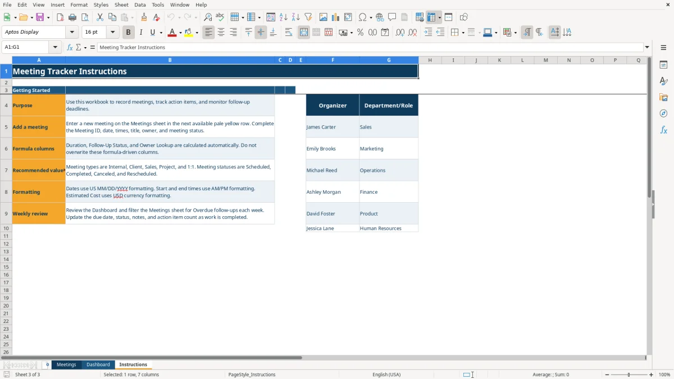
Task: Open the Data menu
Action: tap(140, 4)
